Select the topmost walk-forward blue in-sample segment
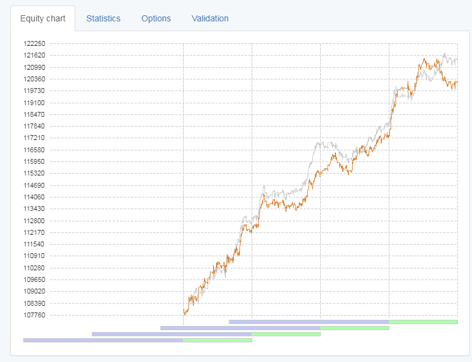This screenshot has height=362, width=472. [309, 322]
